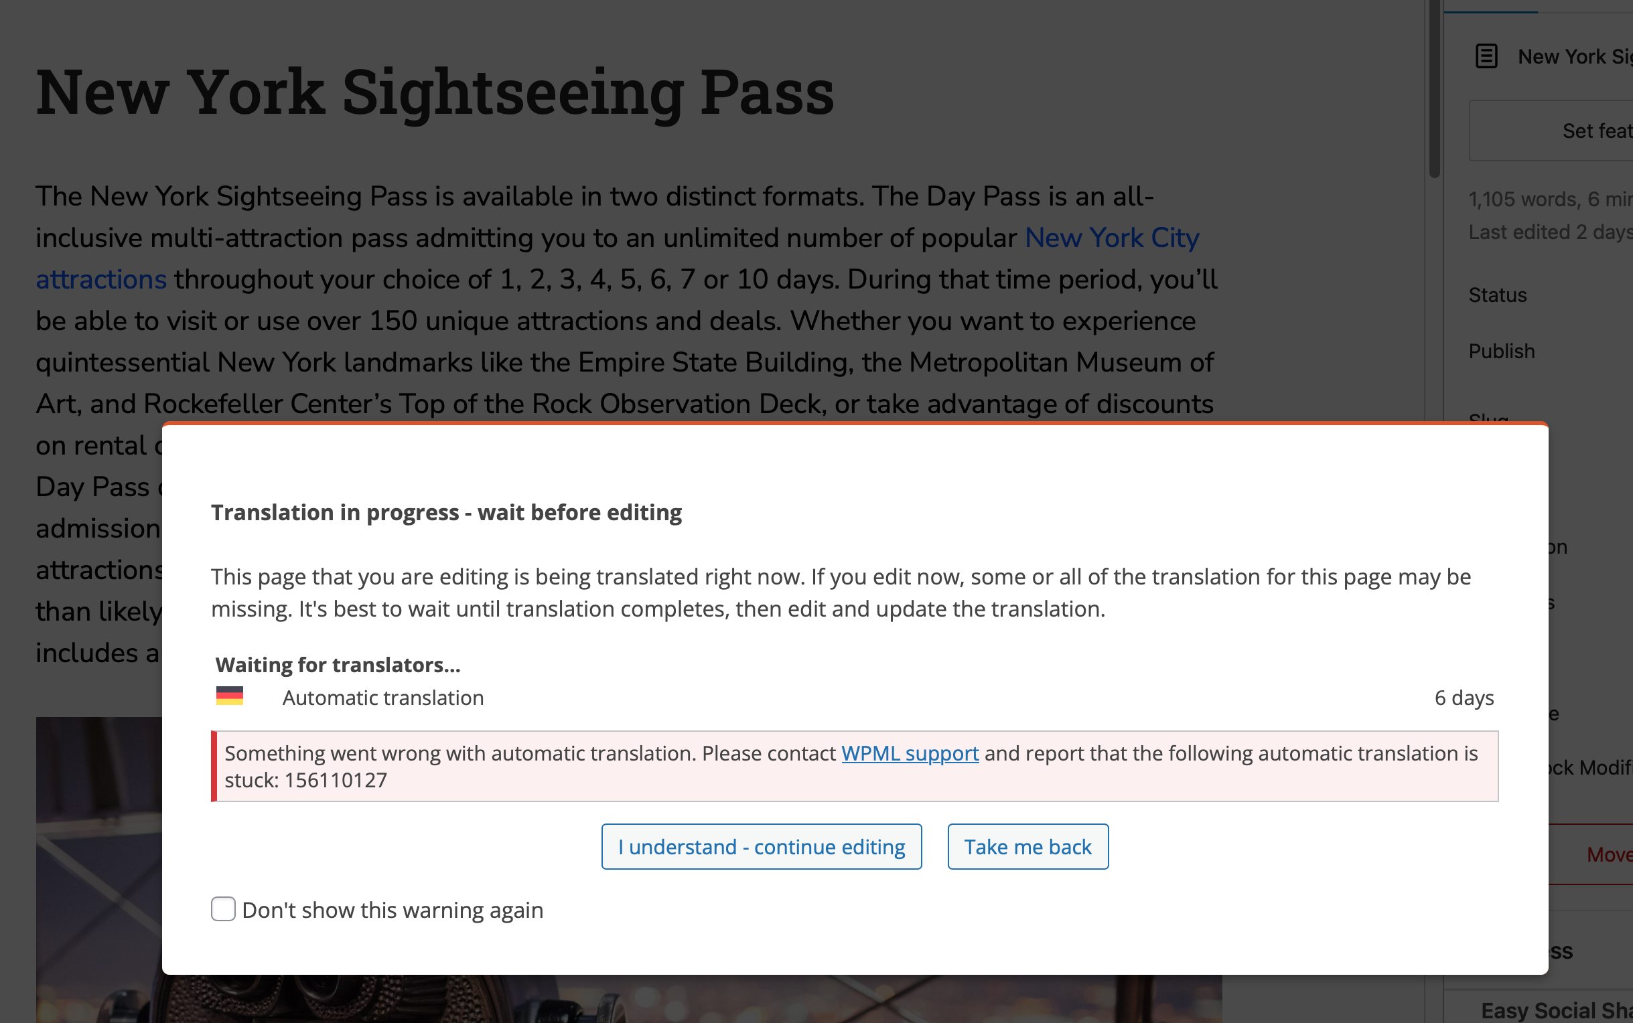Select the active sidebar tab at the top
The width and height of the screenshot is (1633, 1023).
coord(1491,6)
